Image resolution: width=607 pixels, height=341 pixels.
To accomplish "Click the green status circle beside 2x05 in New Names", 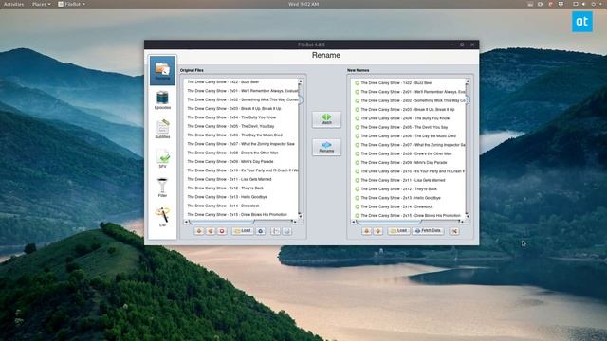I will pos(357,127).
